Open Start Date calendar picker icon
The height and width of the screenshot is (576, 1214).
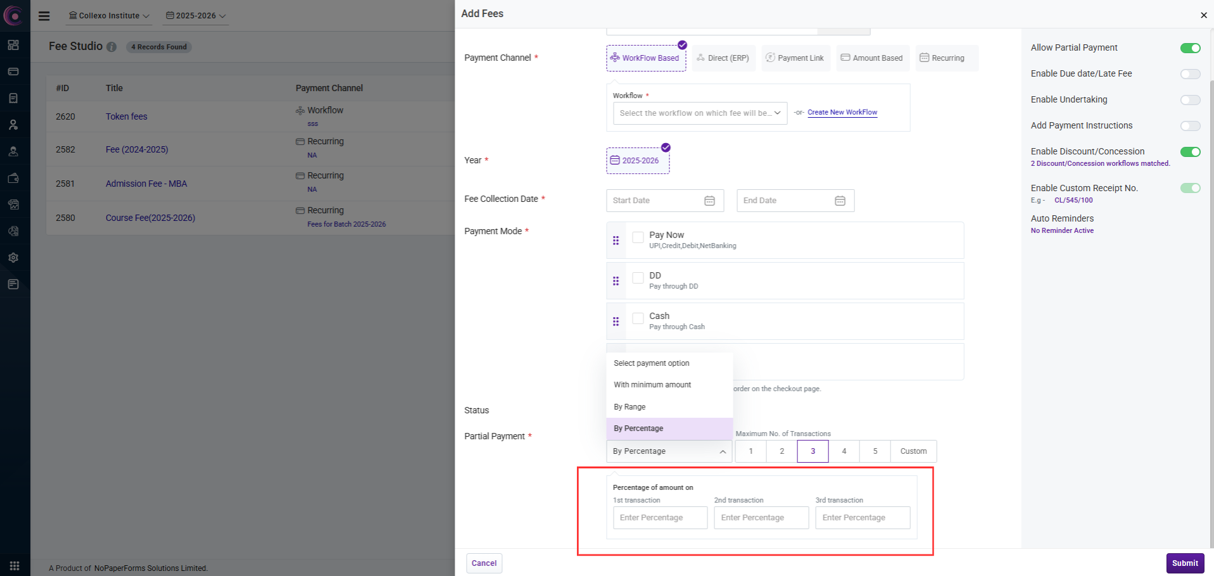pos(709,201)
